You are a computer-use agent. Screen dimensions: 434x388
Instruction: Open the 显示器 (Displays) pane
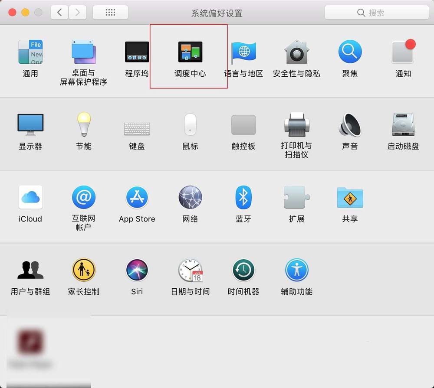30,124
